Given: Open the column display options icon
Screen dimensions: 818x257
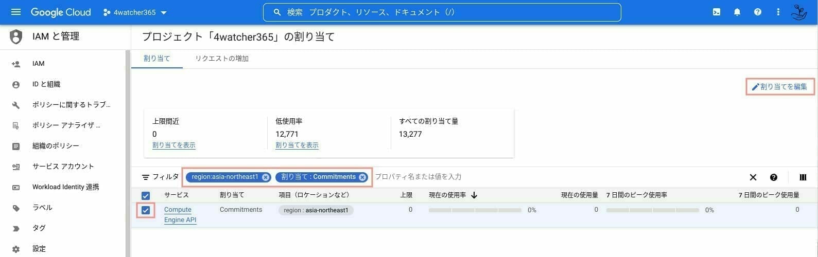Looking at the screenshot, I should pyautogui.click(x=803, y=177).
